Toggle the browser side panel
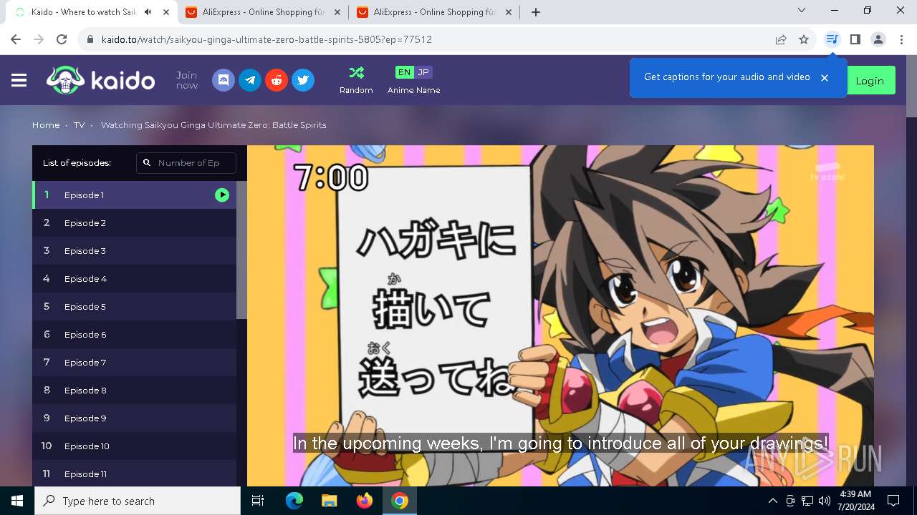Image resolution: width=917 pixels, height=515 pixels. pos(855,39)
